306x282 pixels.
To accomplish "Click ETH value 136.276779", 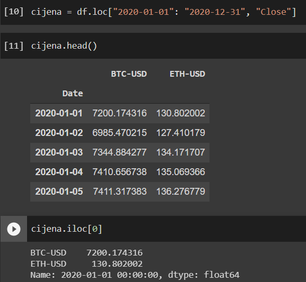I will [x=181, y=192].
